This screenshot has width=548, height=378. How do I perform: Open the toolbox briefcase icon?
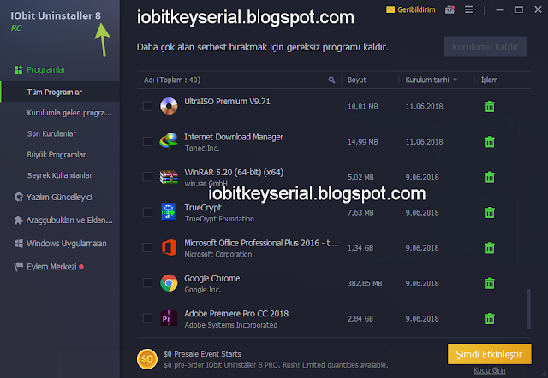(x=450, y=9)
